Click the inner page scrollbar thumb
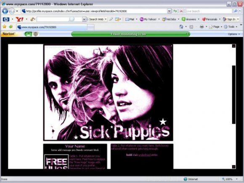The height and width of the screenshot is (183, 244). click(x=234, y=95)
